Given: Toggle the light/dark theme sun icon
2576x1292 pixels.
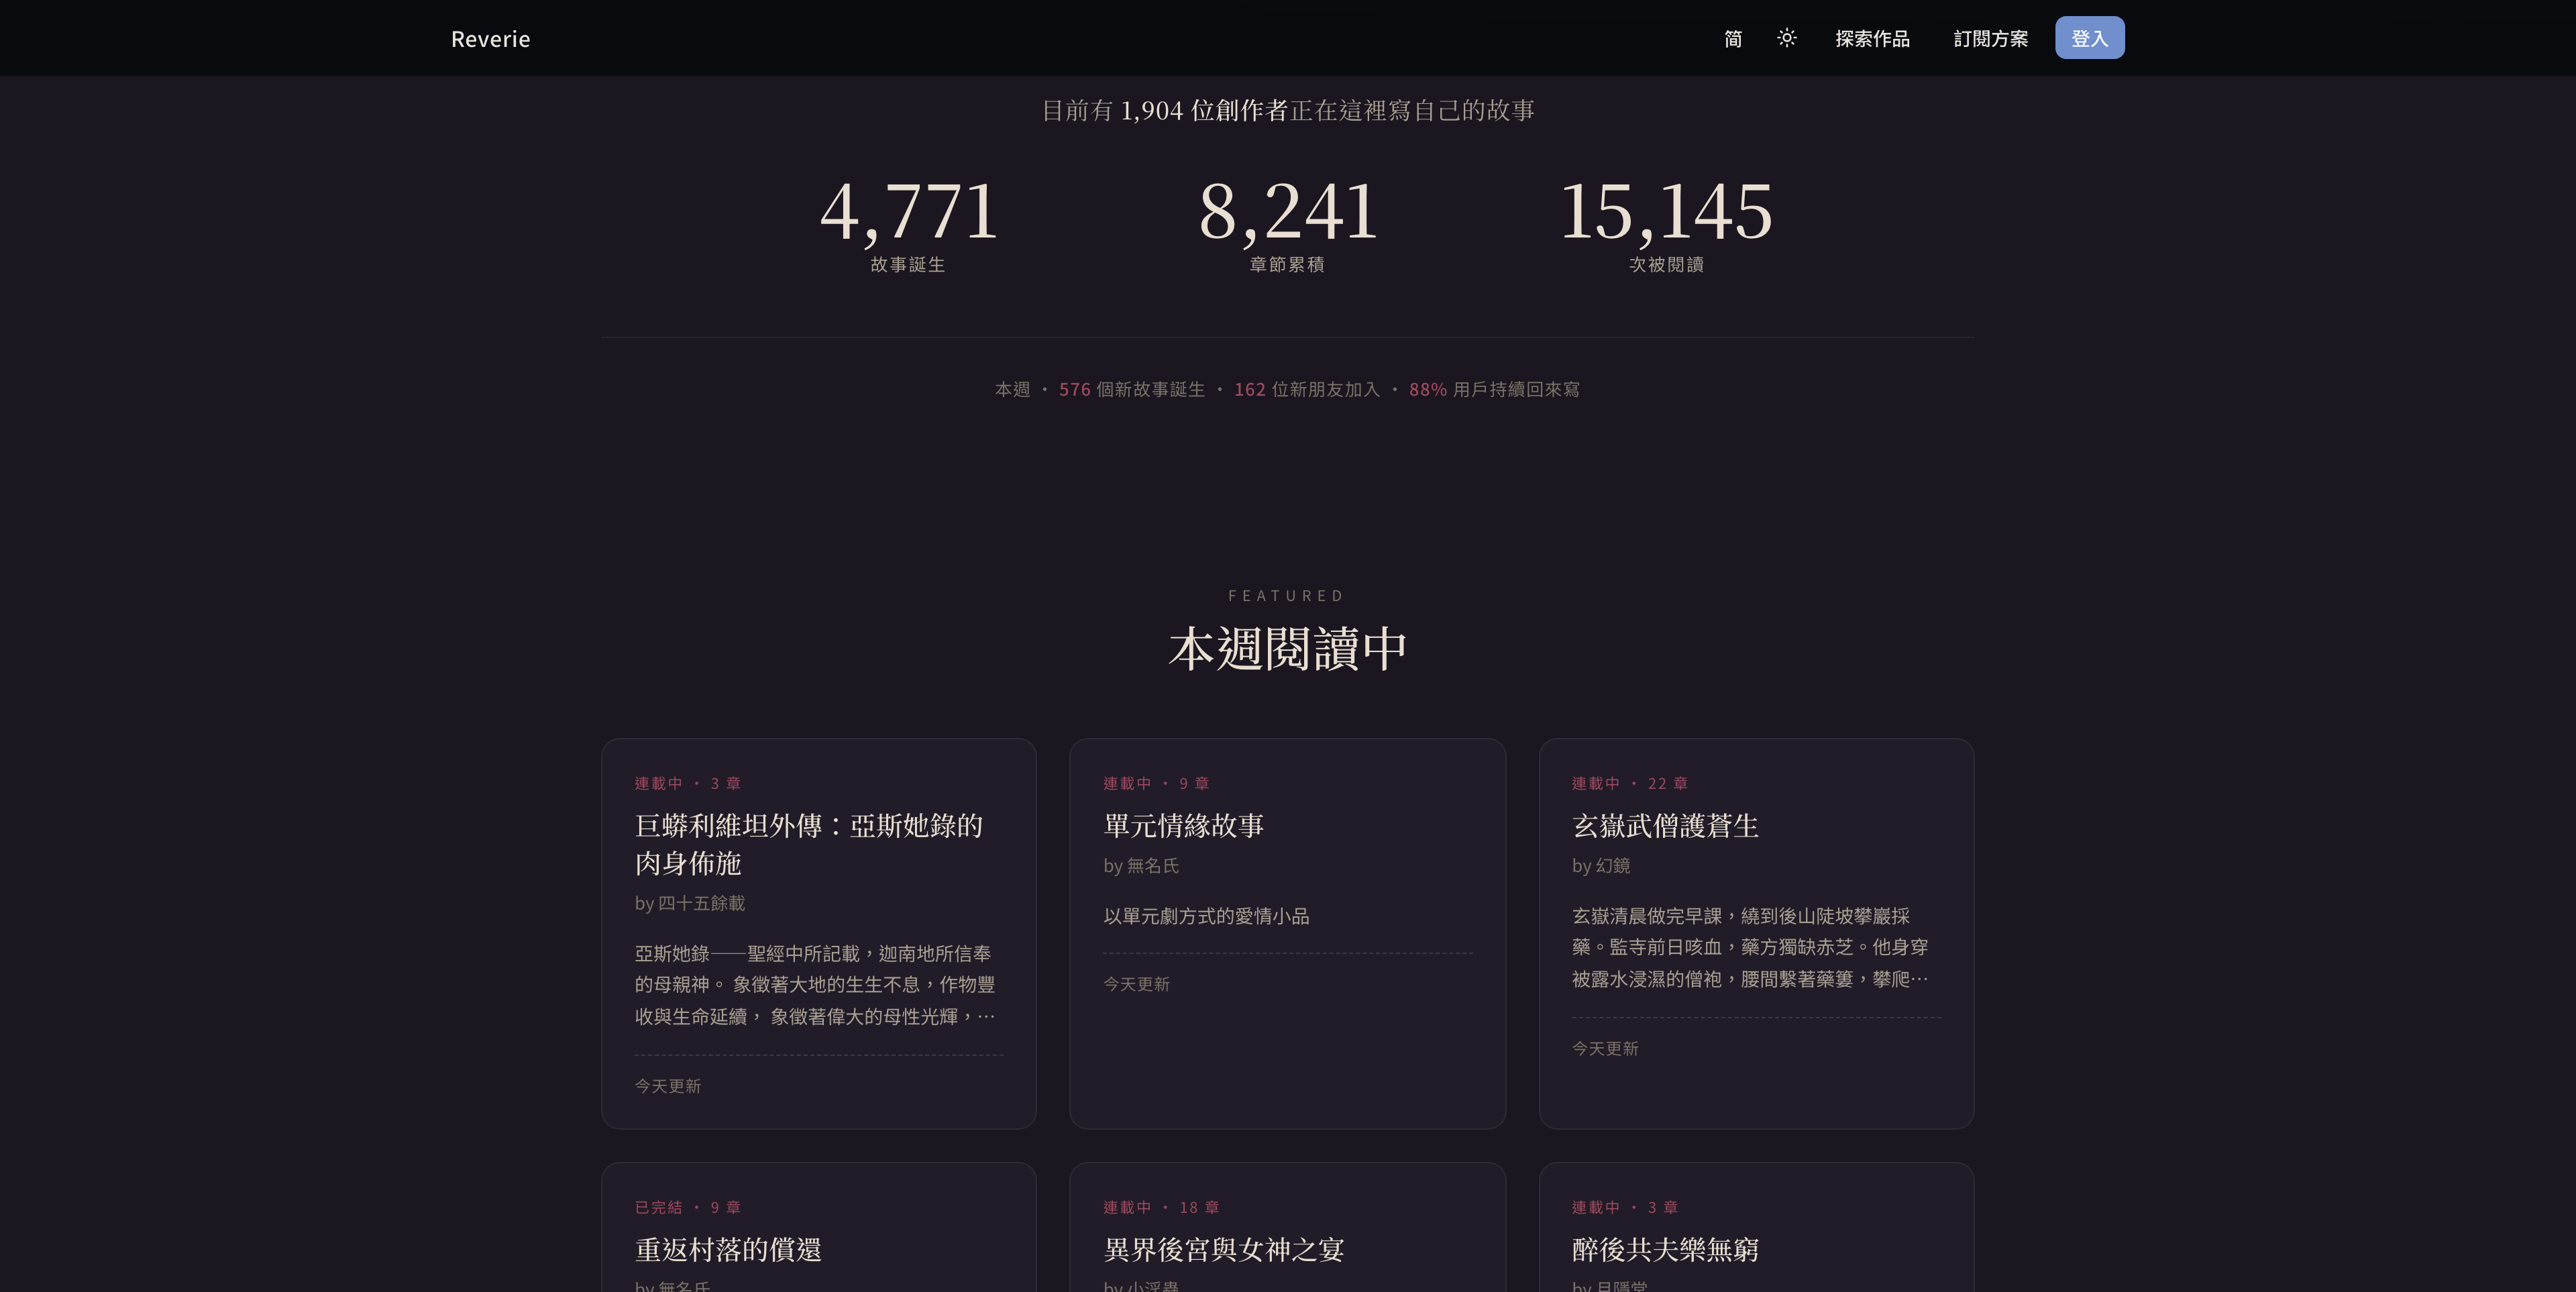Looking at the screenshot, I should (1787, 38).
